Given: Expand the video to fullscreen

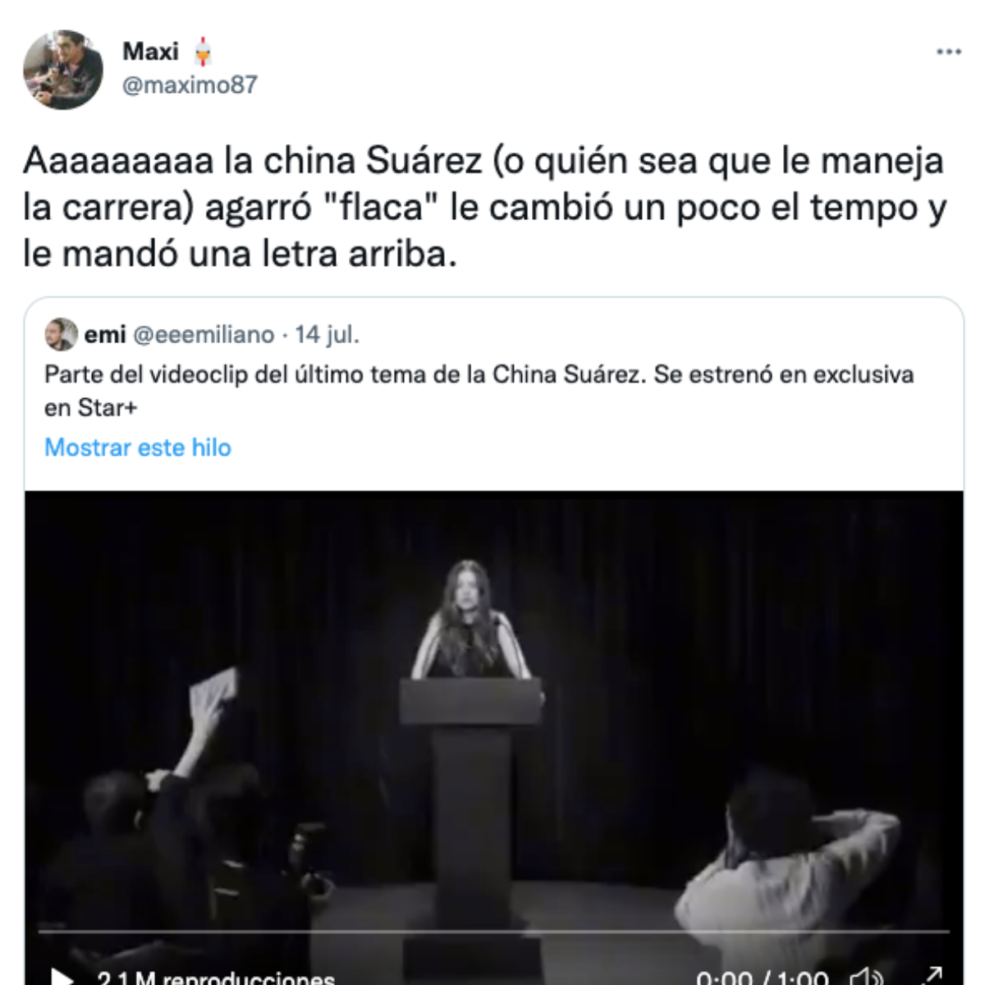Looking at the screenshot, I should pyautogui.click(x=932, y=976).
